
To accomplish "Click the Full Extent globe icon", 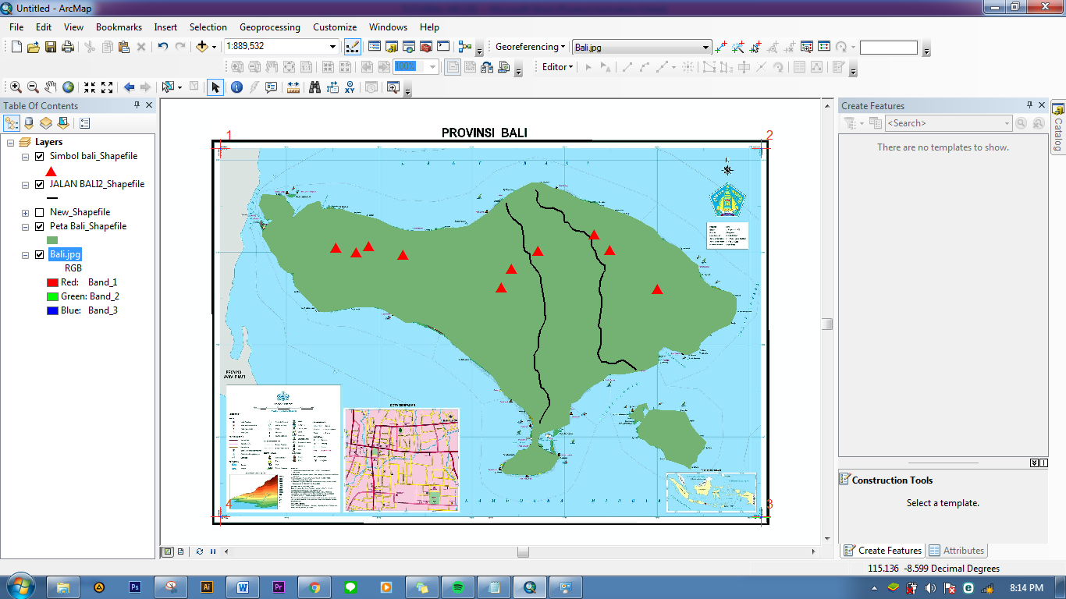I will 69,87.
